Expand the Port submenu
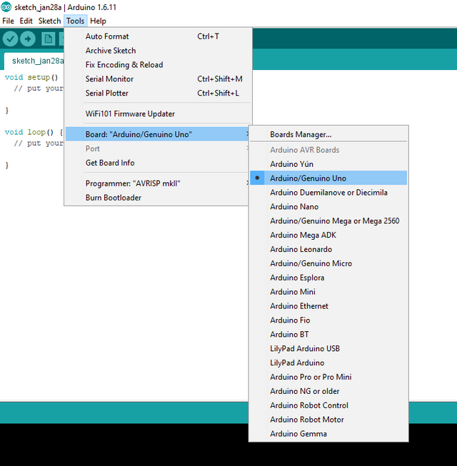Image resolution: width=457 pixels, height=466 pixels. [x=158, y=148]
